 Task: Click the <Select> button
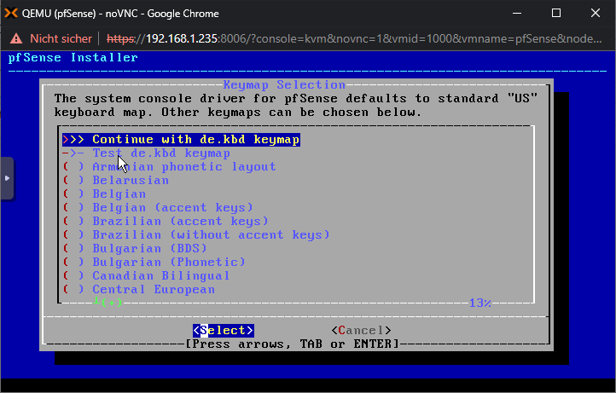click(x=224, y=331)
